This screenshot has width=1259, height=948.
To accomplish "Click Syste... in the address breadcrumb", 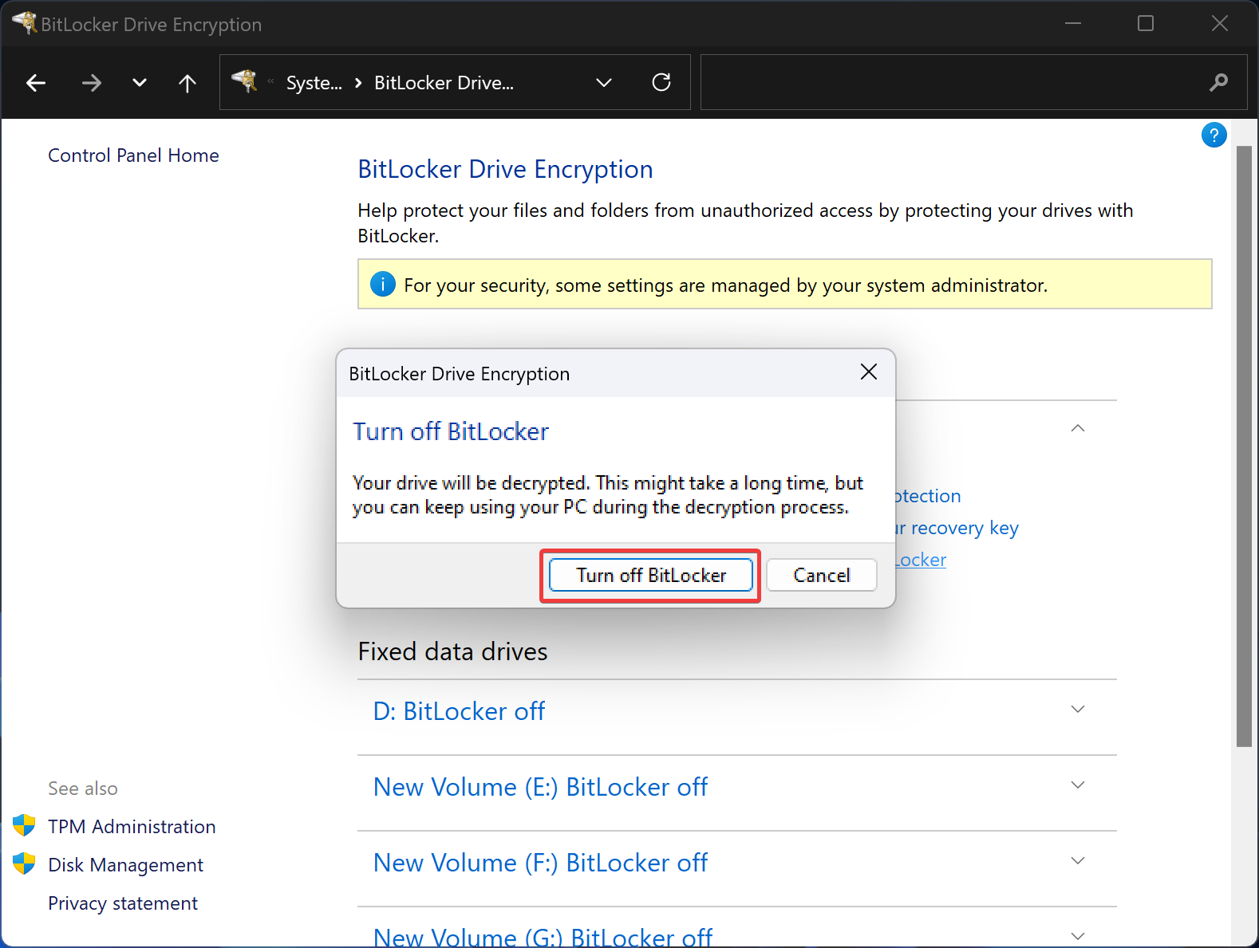I will [314, 83].
